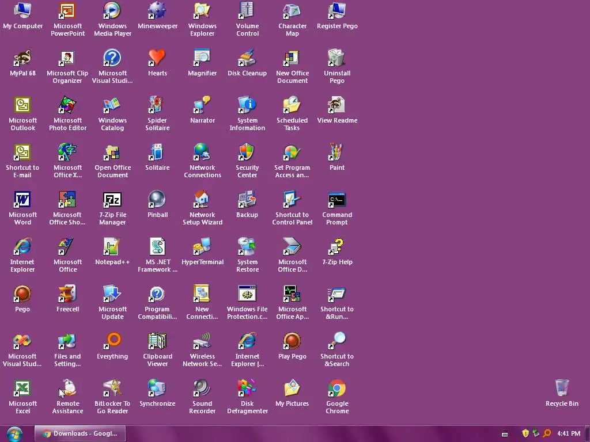This screenshot has width=590, height=442.
Task: Select the 7-Zip File Manager icon
Action: (112, 200)
